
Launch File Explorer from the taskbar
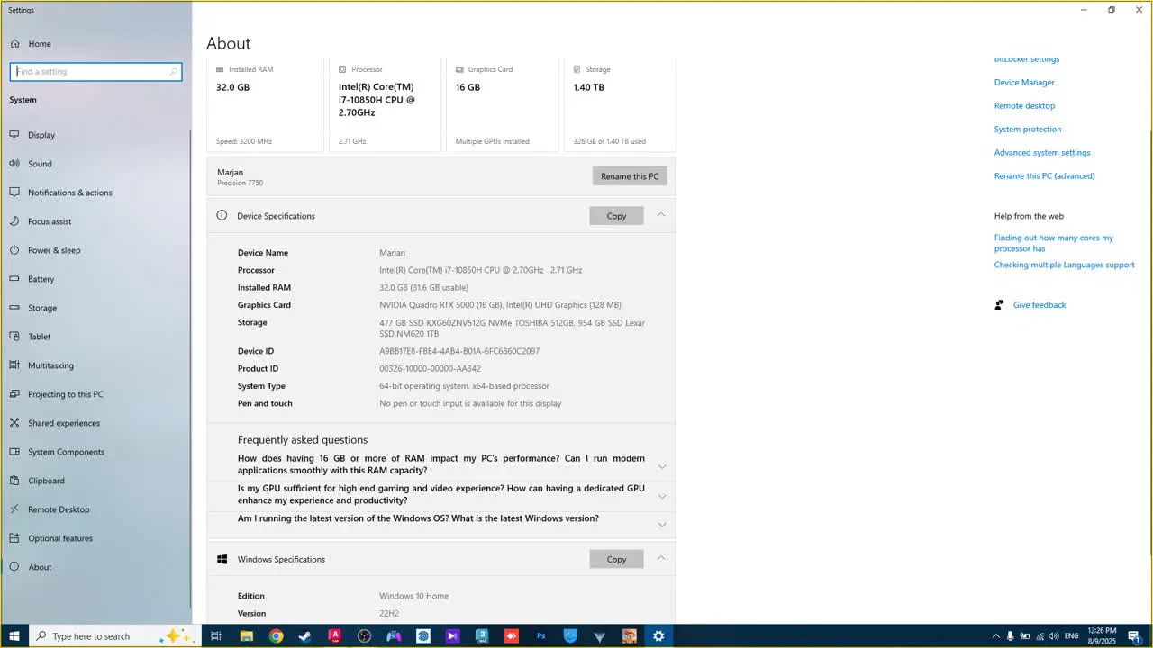tap(246, 635)
